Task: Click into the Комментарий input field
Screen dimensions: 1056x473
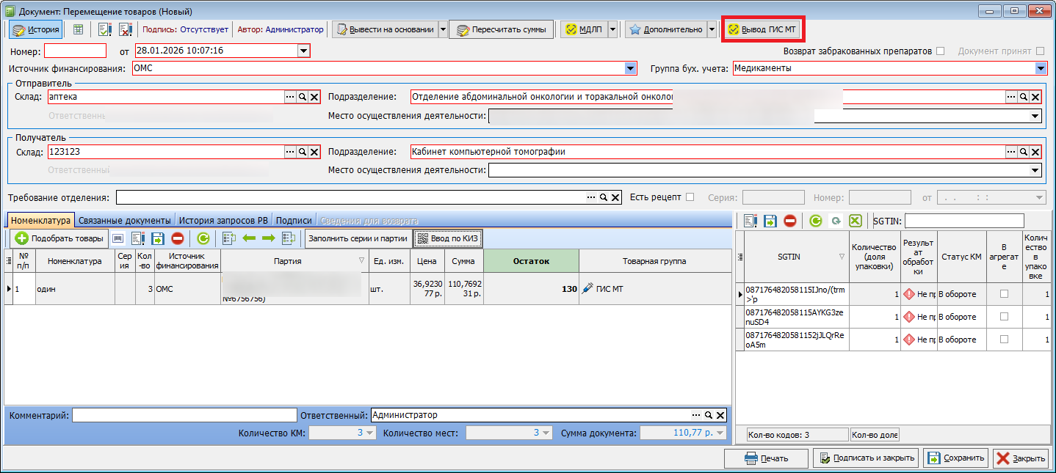Action: (x=184, y=415)
